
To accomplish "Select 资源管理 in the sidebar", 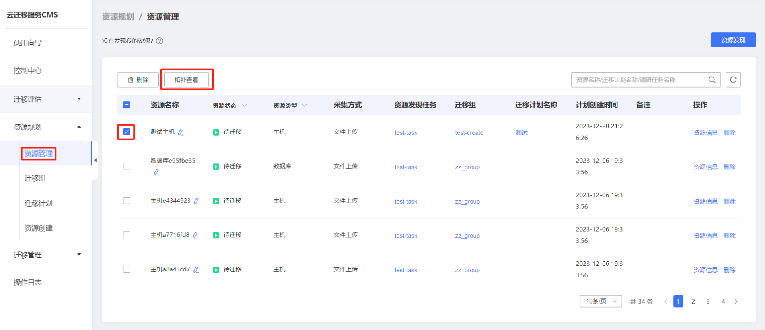I will (x=39, y=153).
